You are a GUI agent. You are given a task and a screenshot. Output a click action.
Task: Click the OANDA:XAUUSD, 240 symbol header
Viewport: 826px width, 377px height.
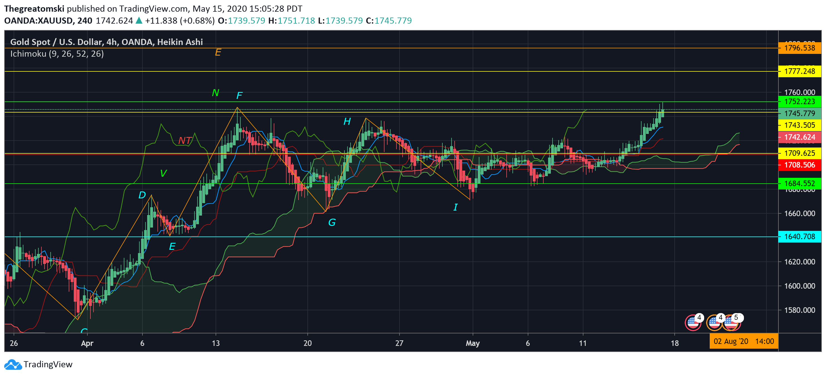click(x=48, y=21)
